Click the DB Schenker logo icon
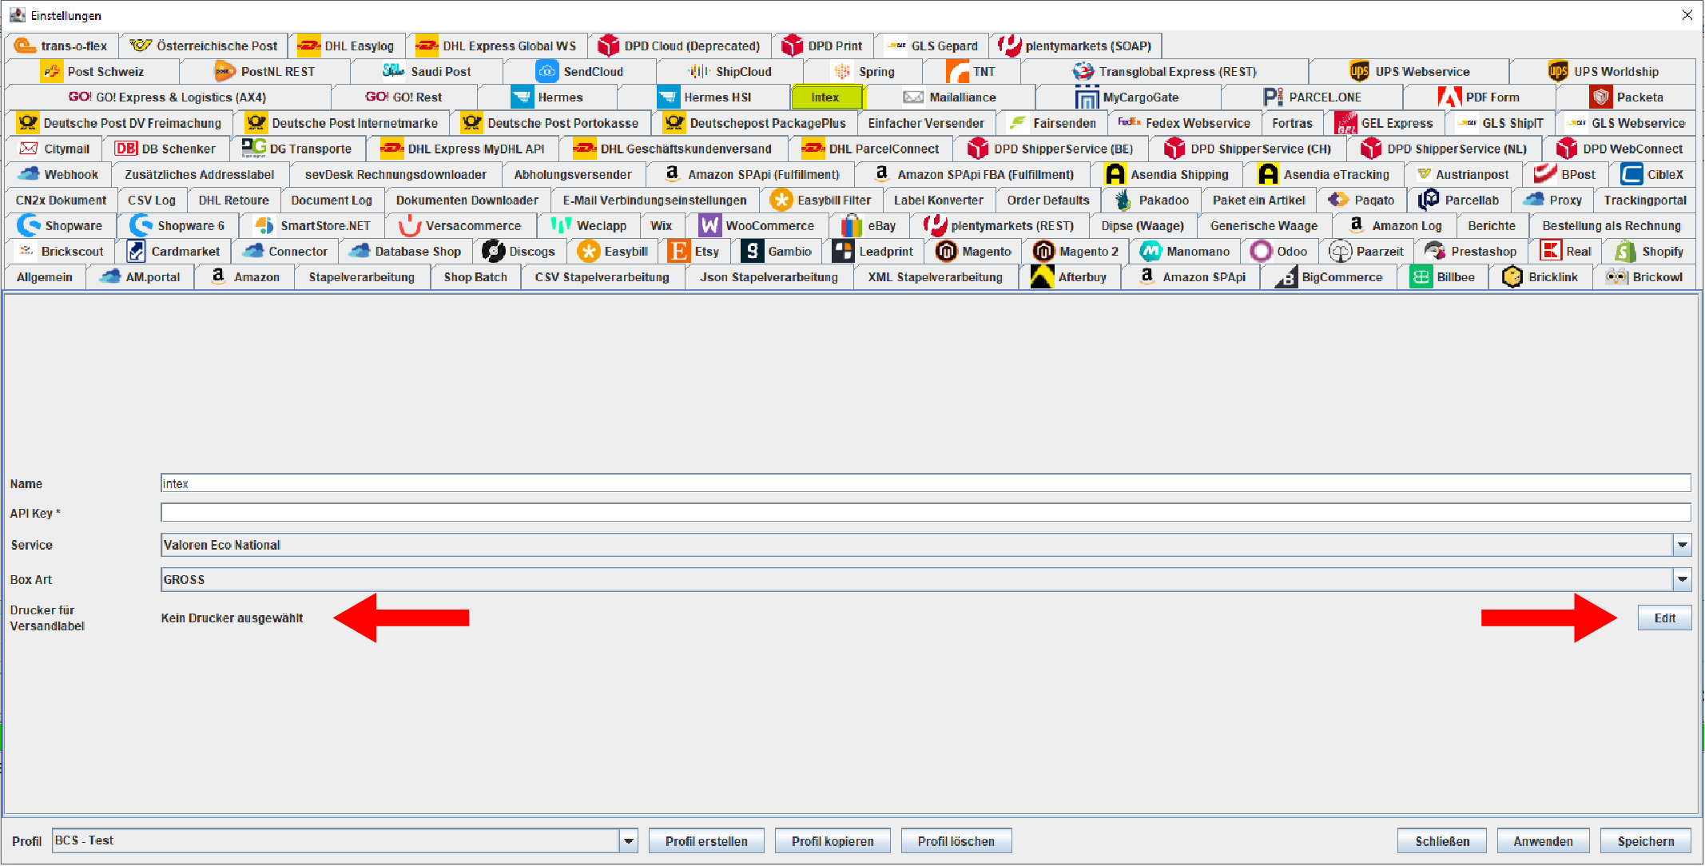The image size is (1705, 866). tap(125, 149)
